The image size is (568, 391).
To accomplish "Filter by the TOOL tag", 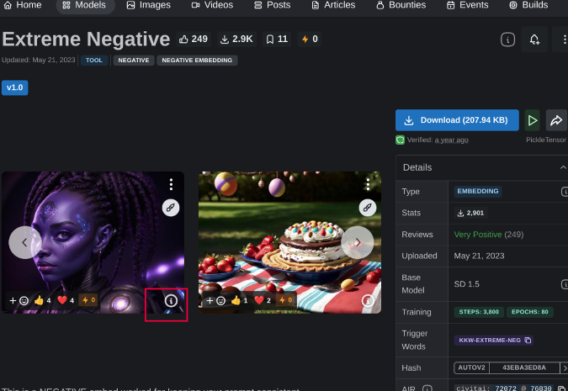I will coord(94,60).
